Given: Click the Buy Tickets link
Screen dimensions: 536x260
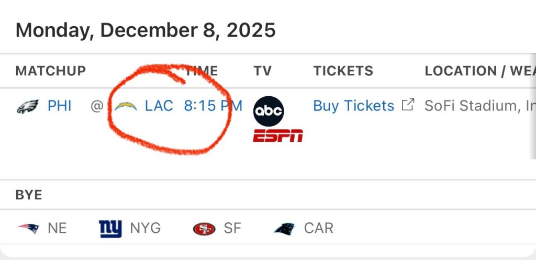Looking at the screenshot, I should pyautogui.click(x=353, y=106).
